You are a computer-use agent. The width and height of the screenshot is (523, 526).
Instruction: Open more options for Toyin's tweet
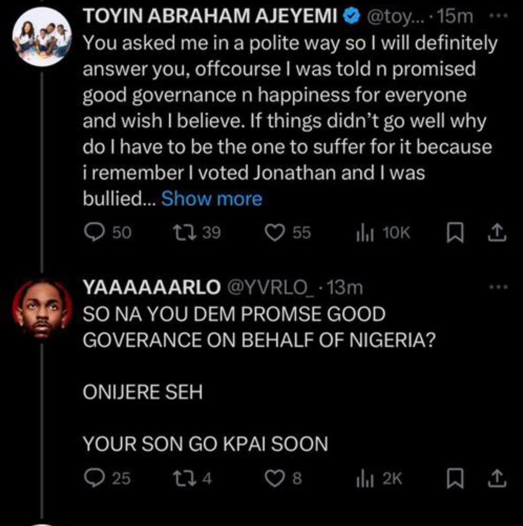point(499,16)
